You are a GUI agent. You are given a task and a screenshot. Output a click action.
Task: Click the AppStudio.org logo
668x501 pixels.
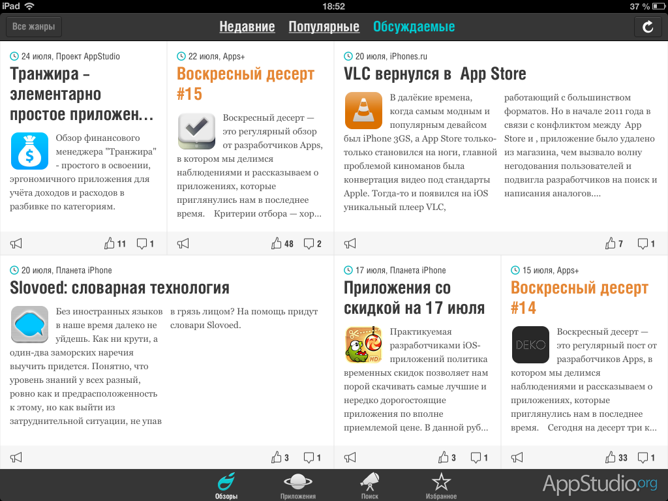coord(600,483)
